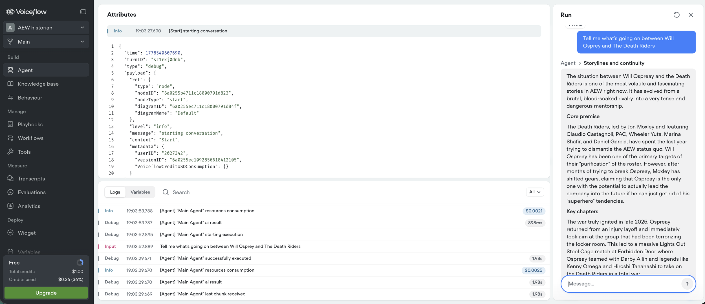Open the Main branch dropdown
The height and width of the screenshot is (304, 705).
[46, 41]
